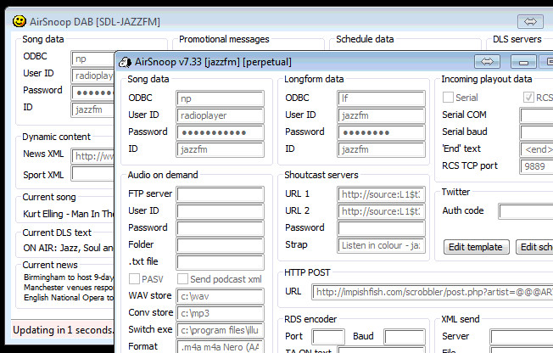Image resolution: width=553 pixels, height=353 pixels.
Task: Minimize the AirSnoop v7.33 window
Action: pyautogui.click(x=523, y=61)
